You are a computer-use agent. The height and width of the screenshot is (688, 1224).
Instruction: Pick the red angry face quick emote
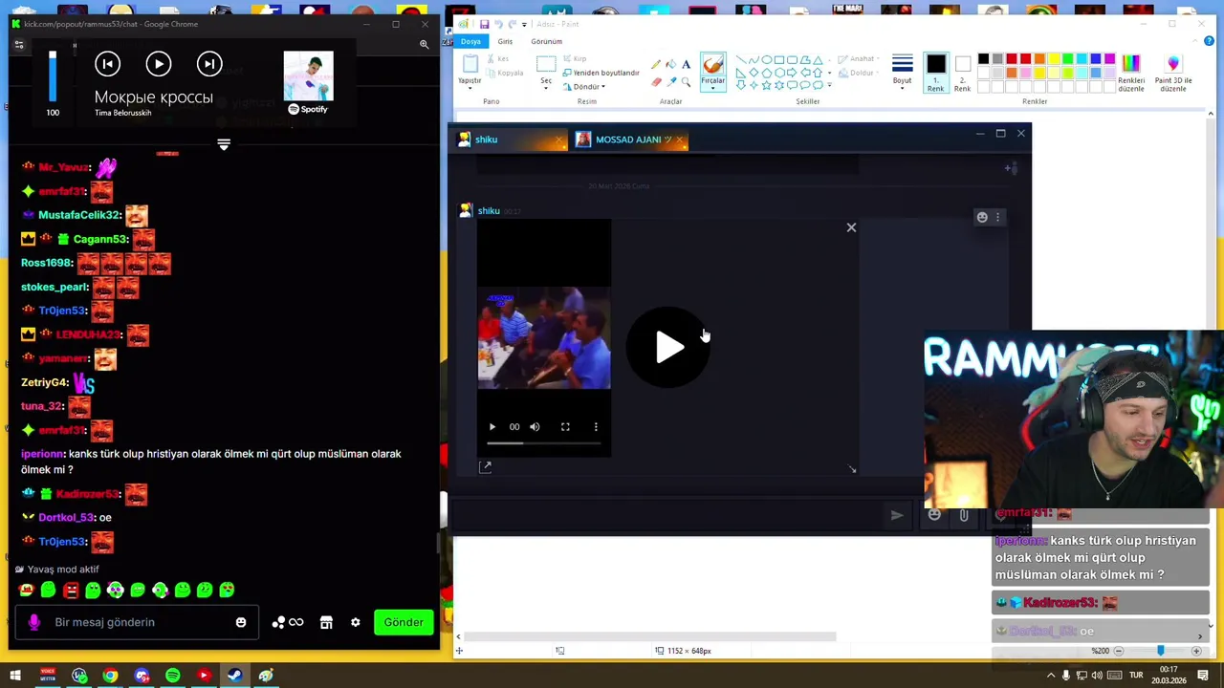click(71, 590)
